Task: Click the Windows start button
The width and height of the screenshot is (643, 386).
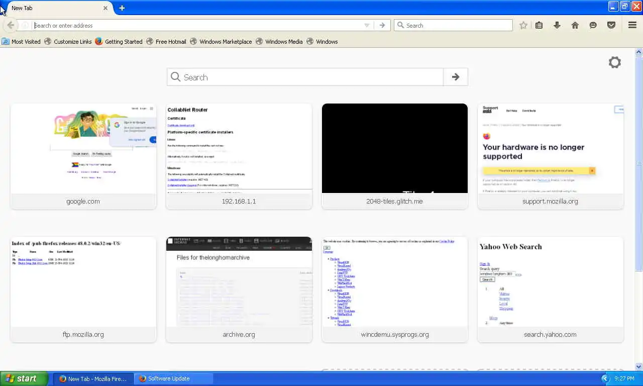Action: (x=24, y=378)
